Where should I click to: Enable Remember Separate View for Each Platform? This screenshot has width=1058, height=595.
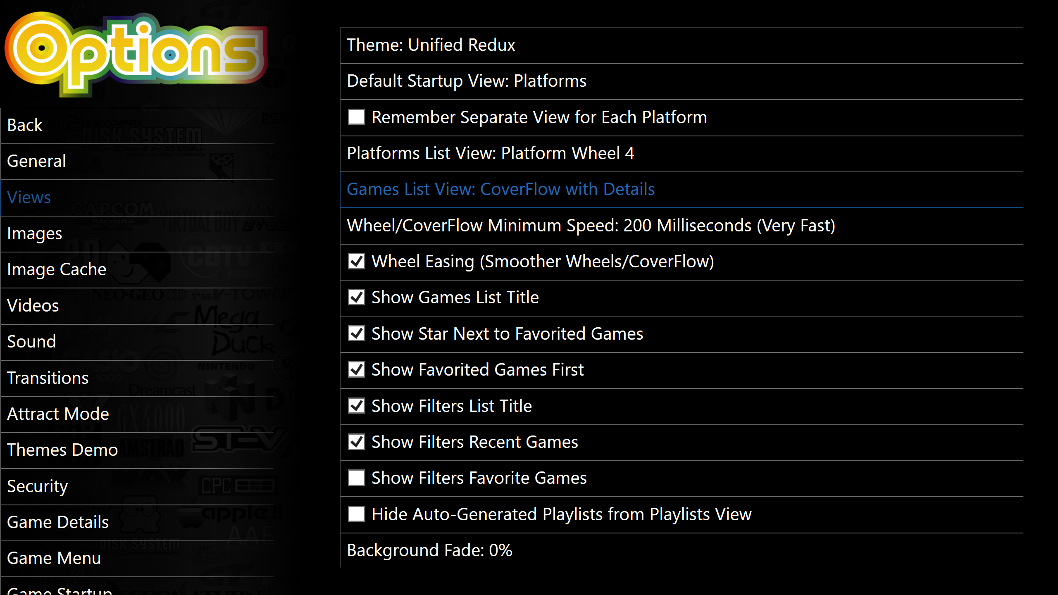356,117
